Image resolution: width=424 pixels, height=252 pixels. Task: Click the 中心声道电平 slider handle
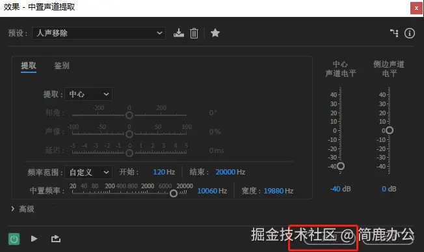[341, 165]
